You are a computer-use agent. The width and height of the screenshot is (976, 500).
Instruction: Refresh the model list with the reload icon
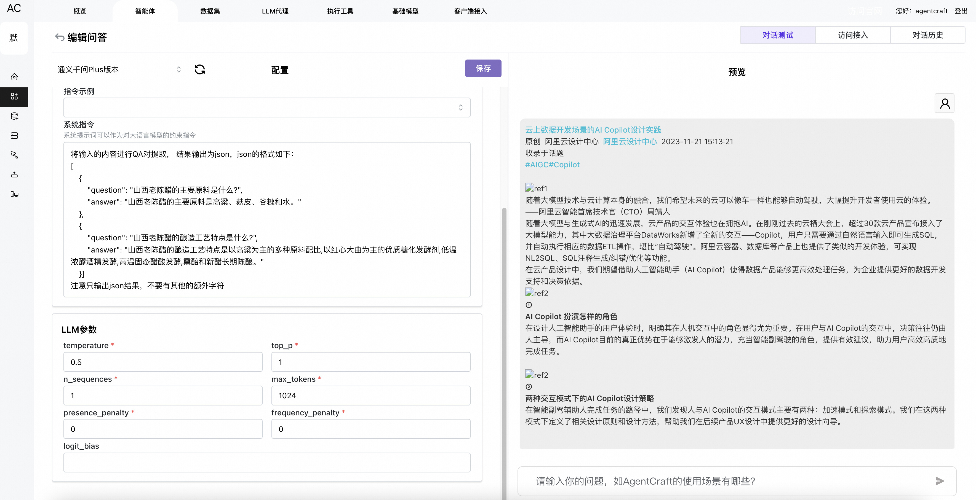click(x=200, y=69)
